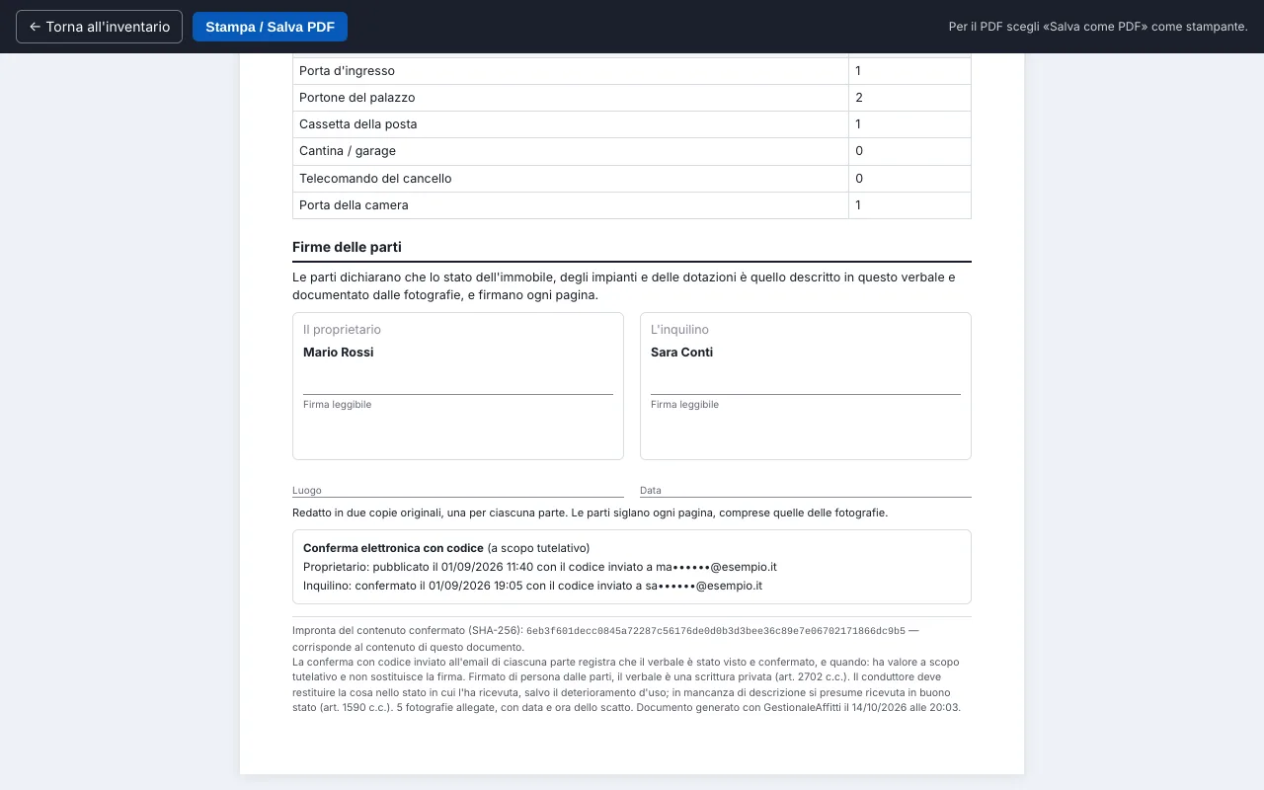
Task: Click the Stampa / Salva PDF button
Action: (270, 27)
